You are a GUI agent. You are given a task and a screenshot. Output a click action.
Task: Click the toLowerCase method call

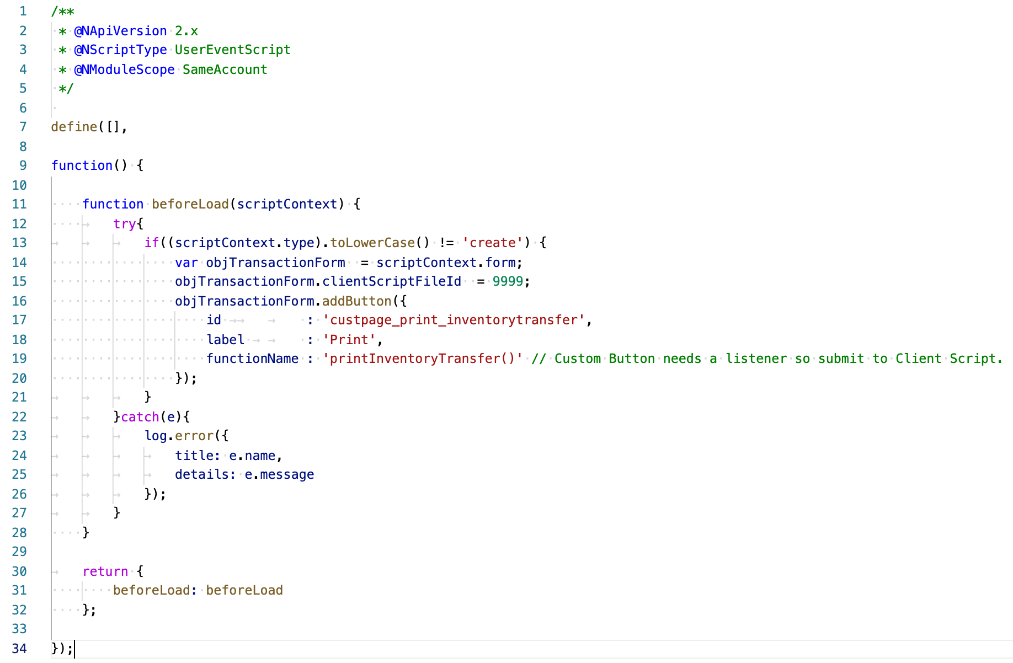[x=372, y=243]
